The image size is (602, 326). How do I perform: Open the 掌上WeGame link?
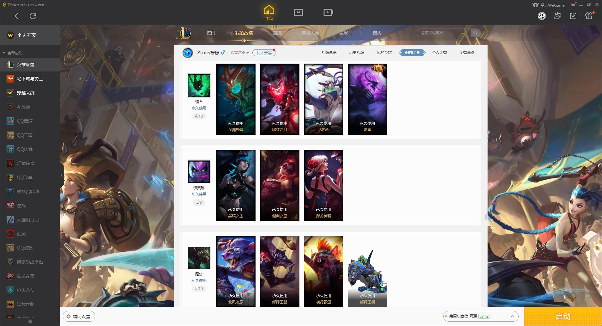[548, 5]
